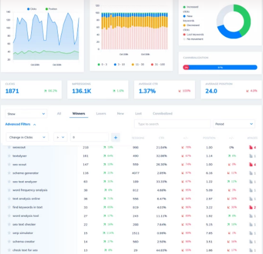Click the Impressions 136.1K summary card

98,89
